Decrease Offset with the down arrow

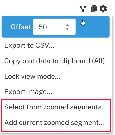click(67, 29)
